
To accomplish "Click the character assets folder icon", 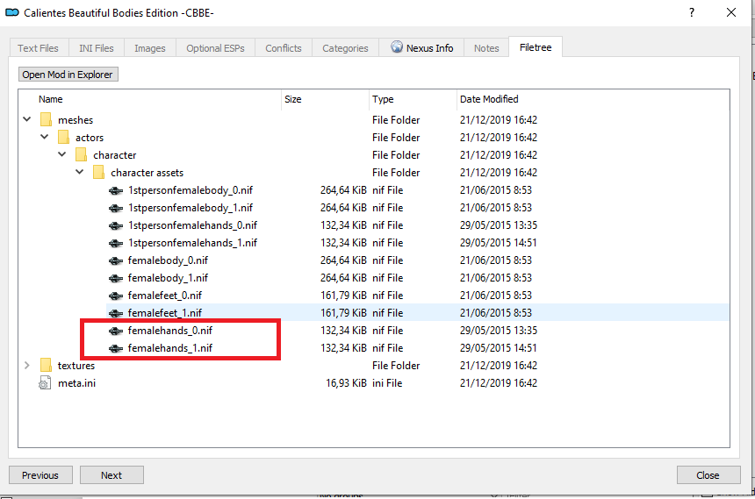I will point(98,172).
